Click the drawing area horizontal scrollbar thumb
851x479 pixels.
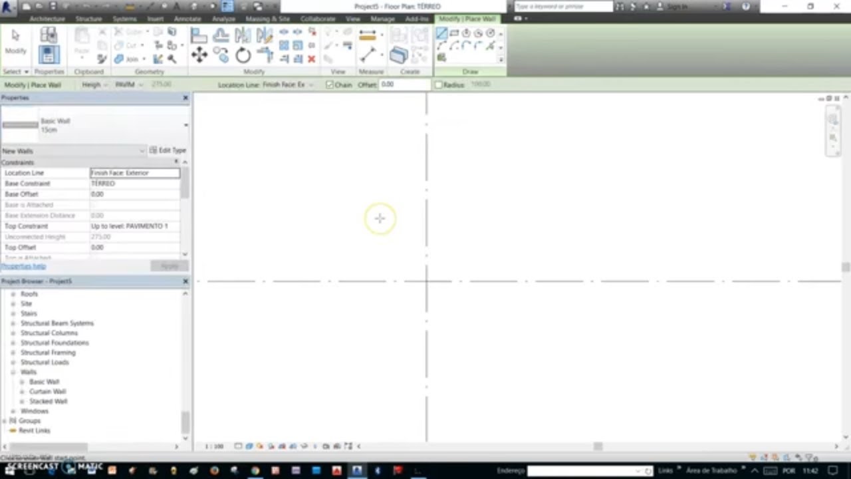click(x=598, y=446)
